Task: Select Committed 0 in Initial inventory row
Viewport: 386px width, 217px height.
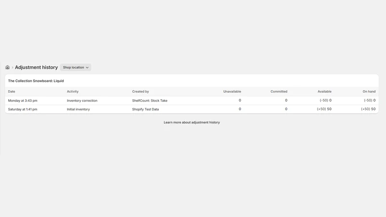Action: tap(286, 109)
